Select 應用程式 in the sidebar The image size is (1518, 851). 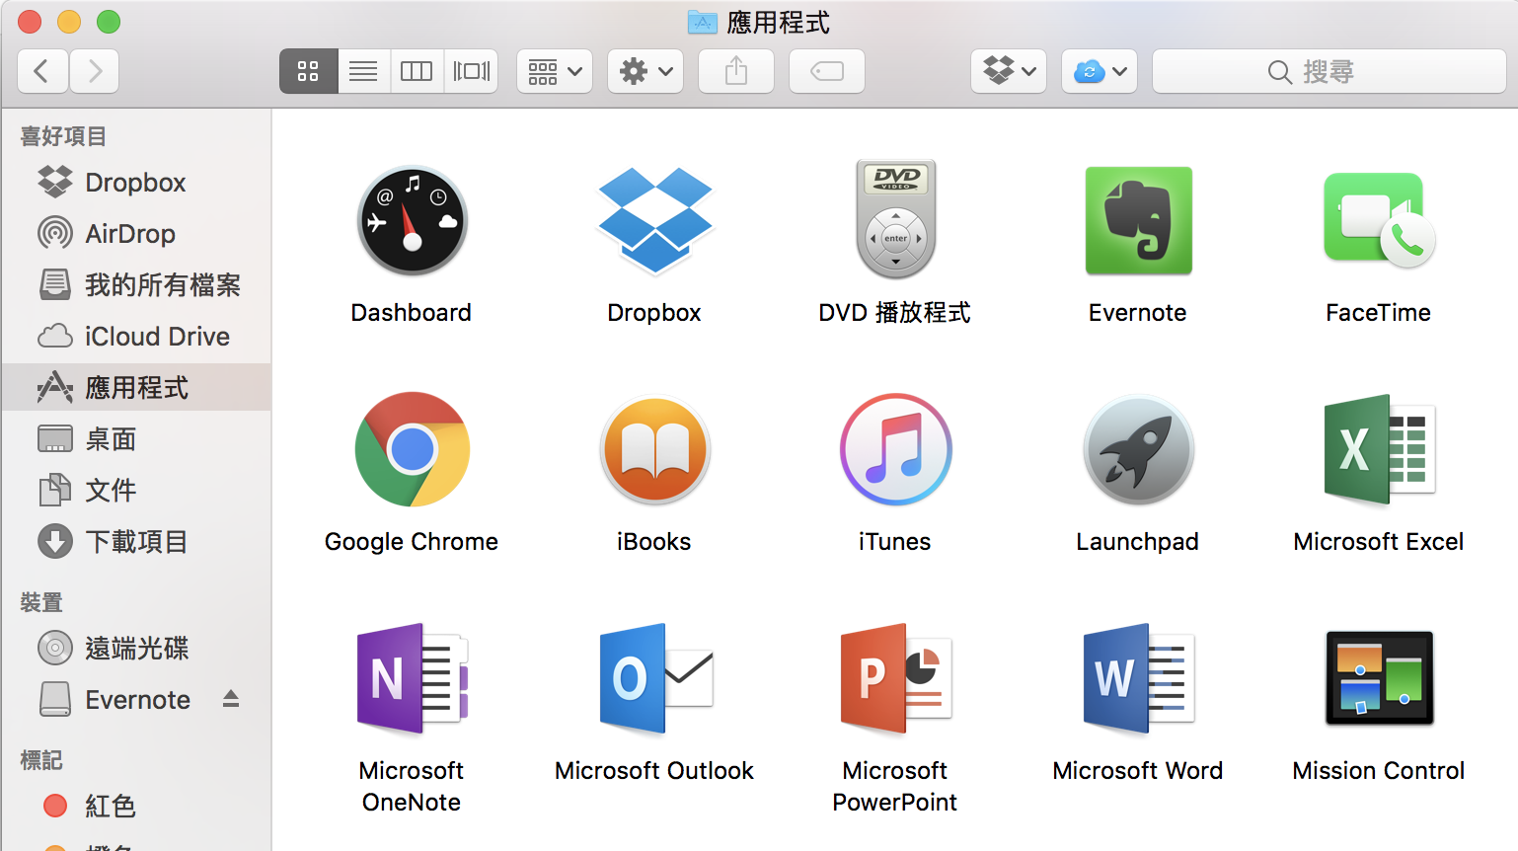coord(136,387)
